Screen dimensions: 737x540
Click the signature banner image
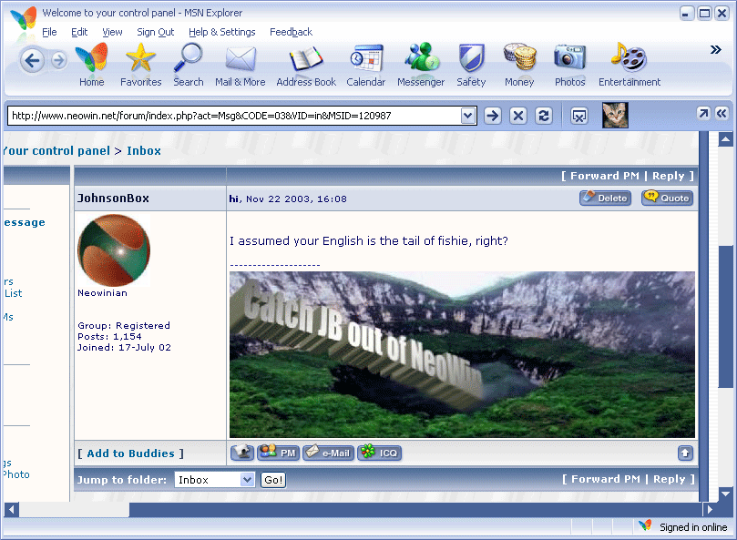pyautogui.click(x=462, y=355)
